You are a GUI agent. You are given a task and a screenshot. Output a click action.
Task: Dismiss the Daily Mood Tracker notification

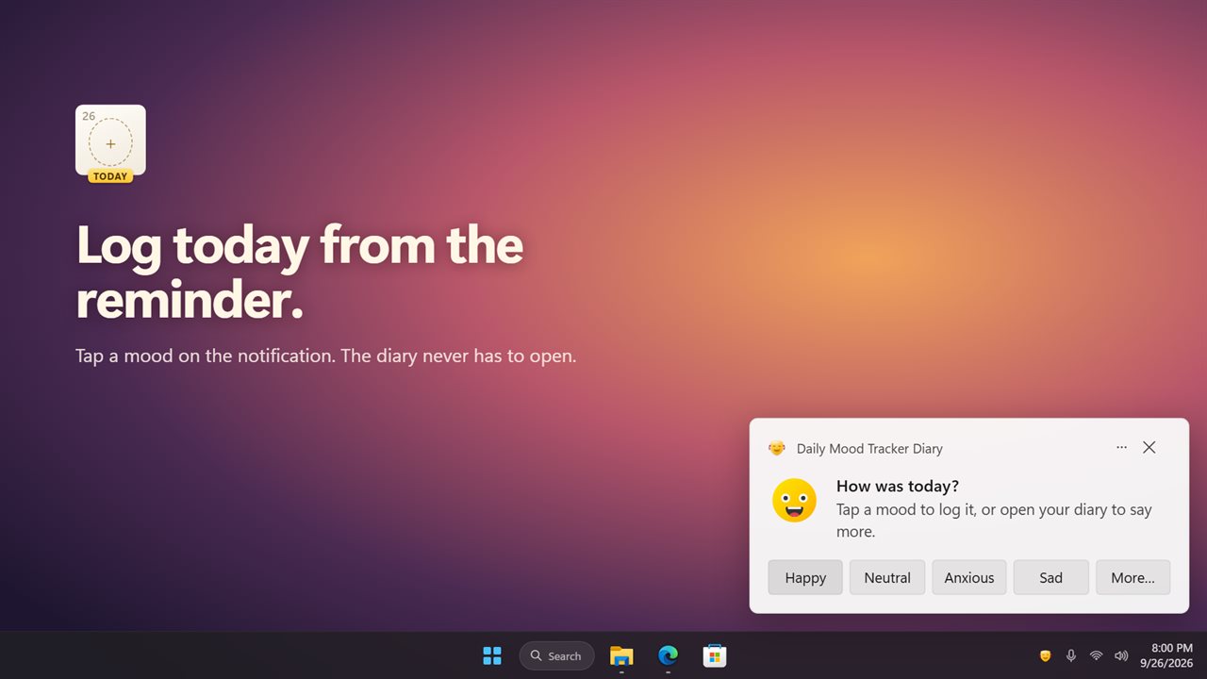point(1149,448)
